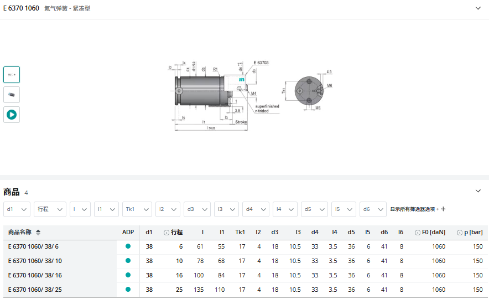Open the Tk1 filter dropdown
The height and width of the screenshot is (299, 489).
point(137,209)
